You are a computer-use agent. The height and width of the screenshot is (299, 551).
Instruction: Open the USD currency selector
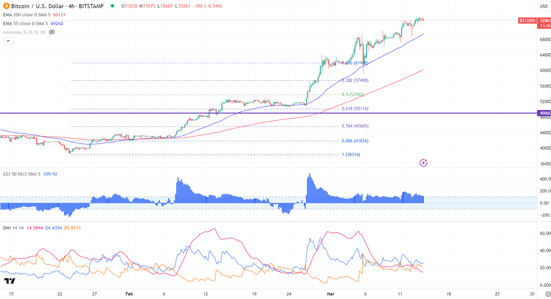pos(544,6)
